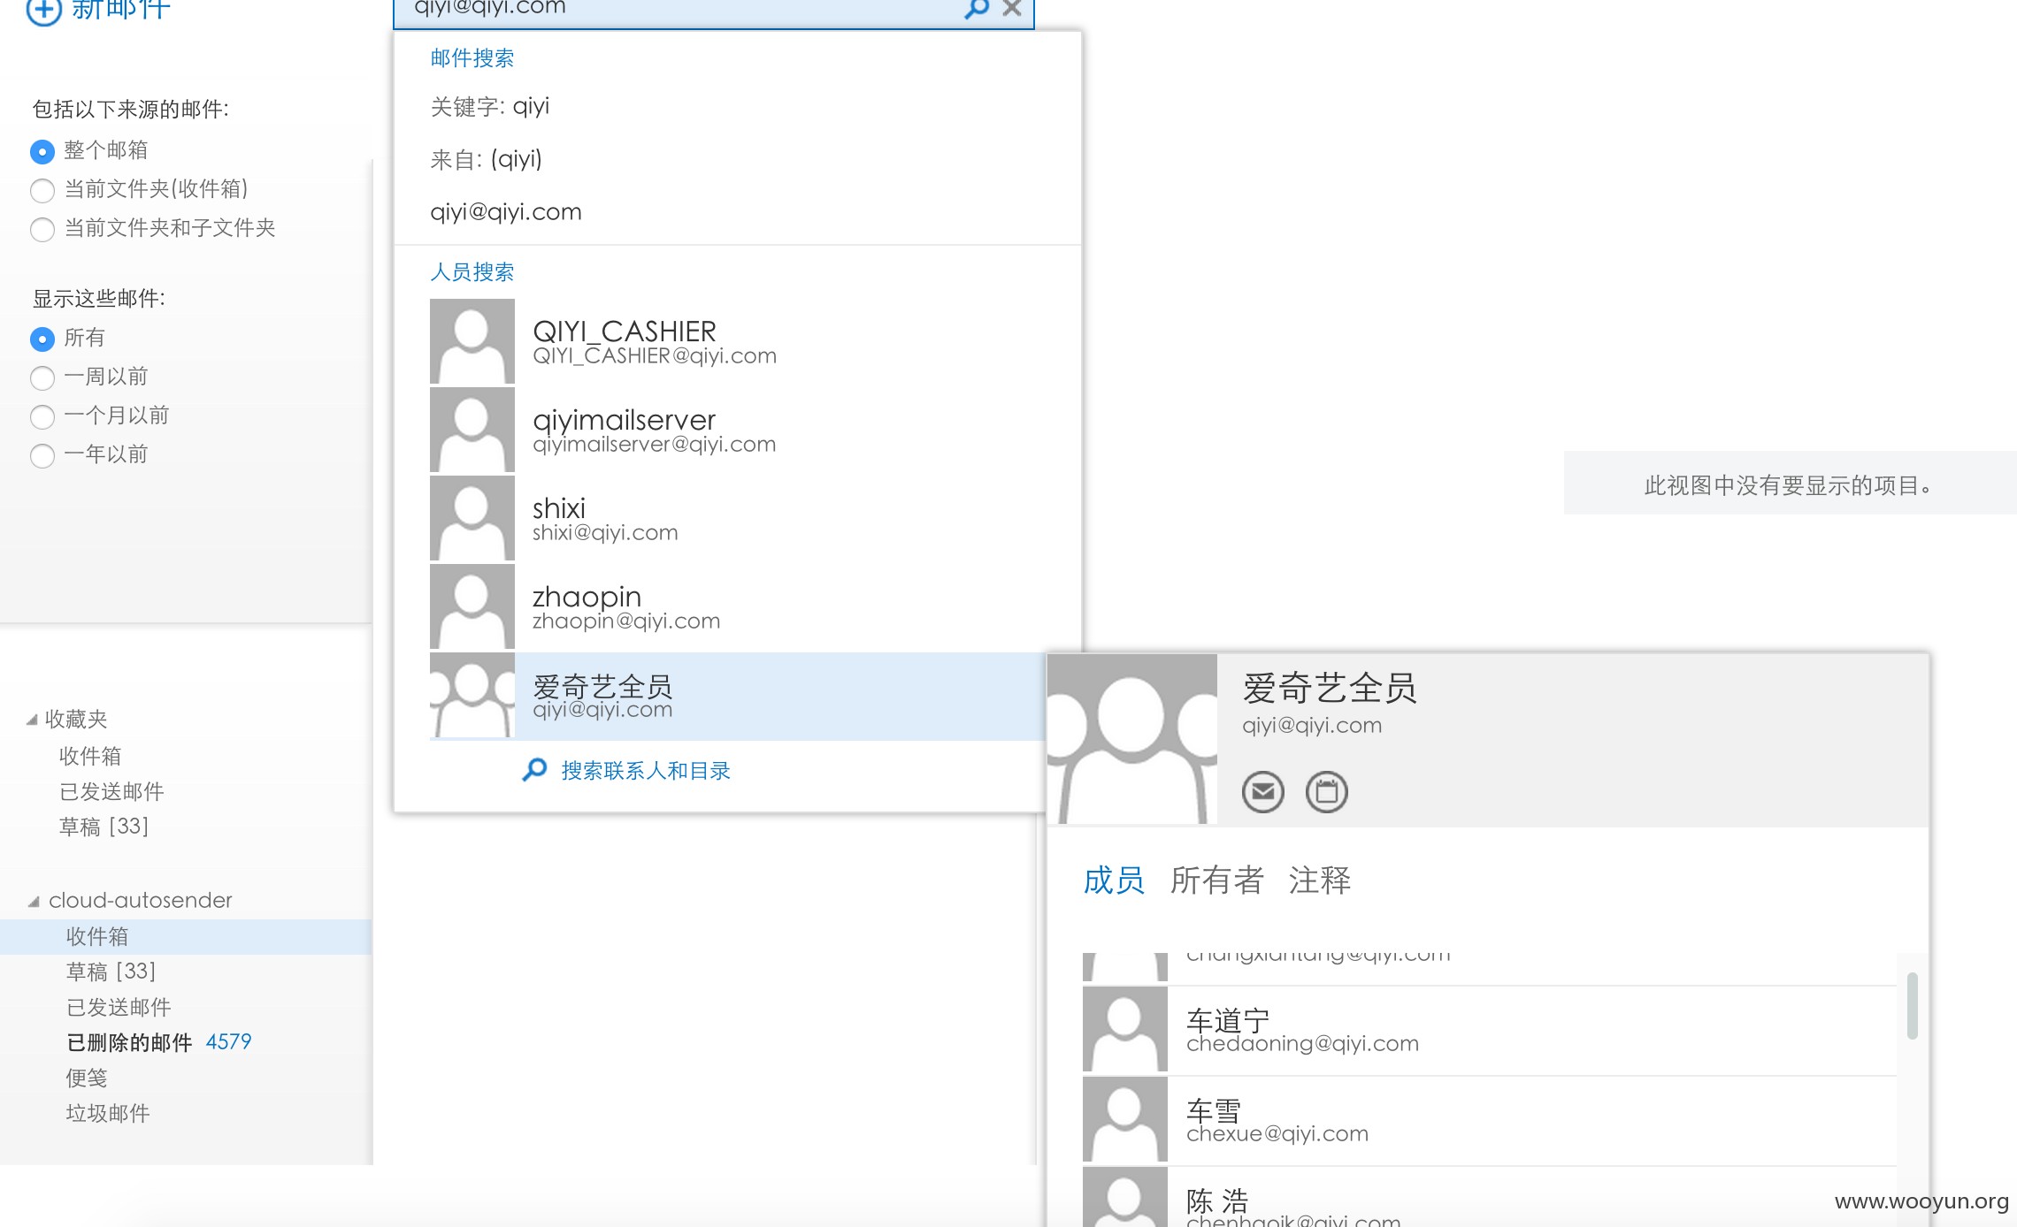
Task: Open 收件箱 under 收藏夹
Action: pos(90,756)
